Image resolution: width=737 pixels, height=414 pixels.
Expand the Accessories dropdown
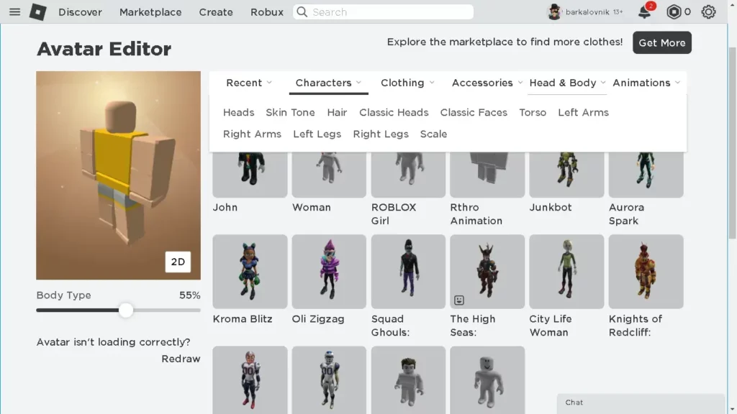(x=487, y=83)
